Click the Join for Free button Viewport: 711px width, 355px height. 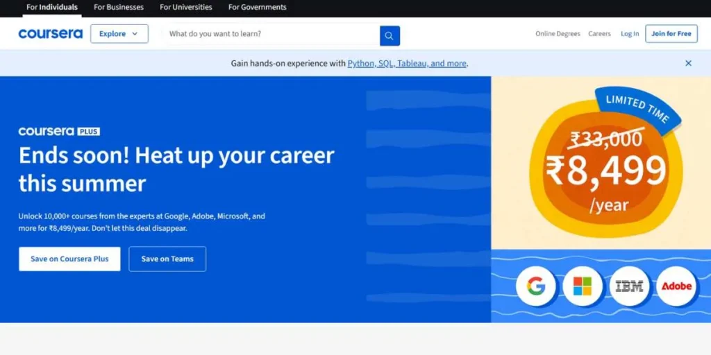click(671, 34)
